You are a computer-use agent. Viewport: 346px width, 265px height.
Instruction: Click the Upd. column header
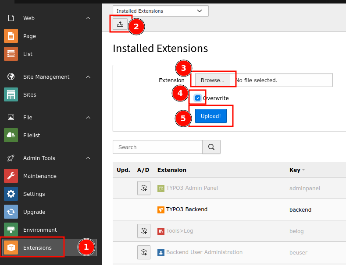tap(123, 170)
